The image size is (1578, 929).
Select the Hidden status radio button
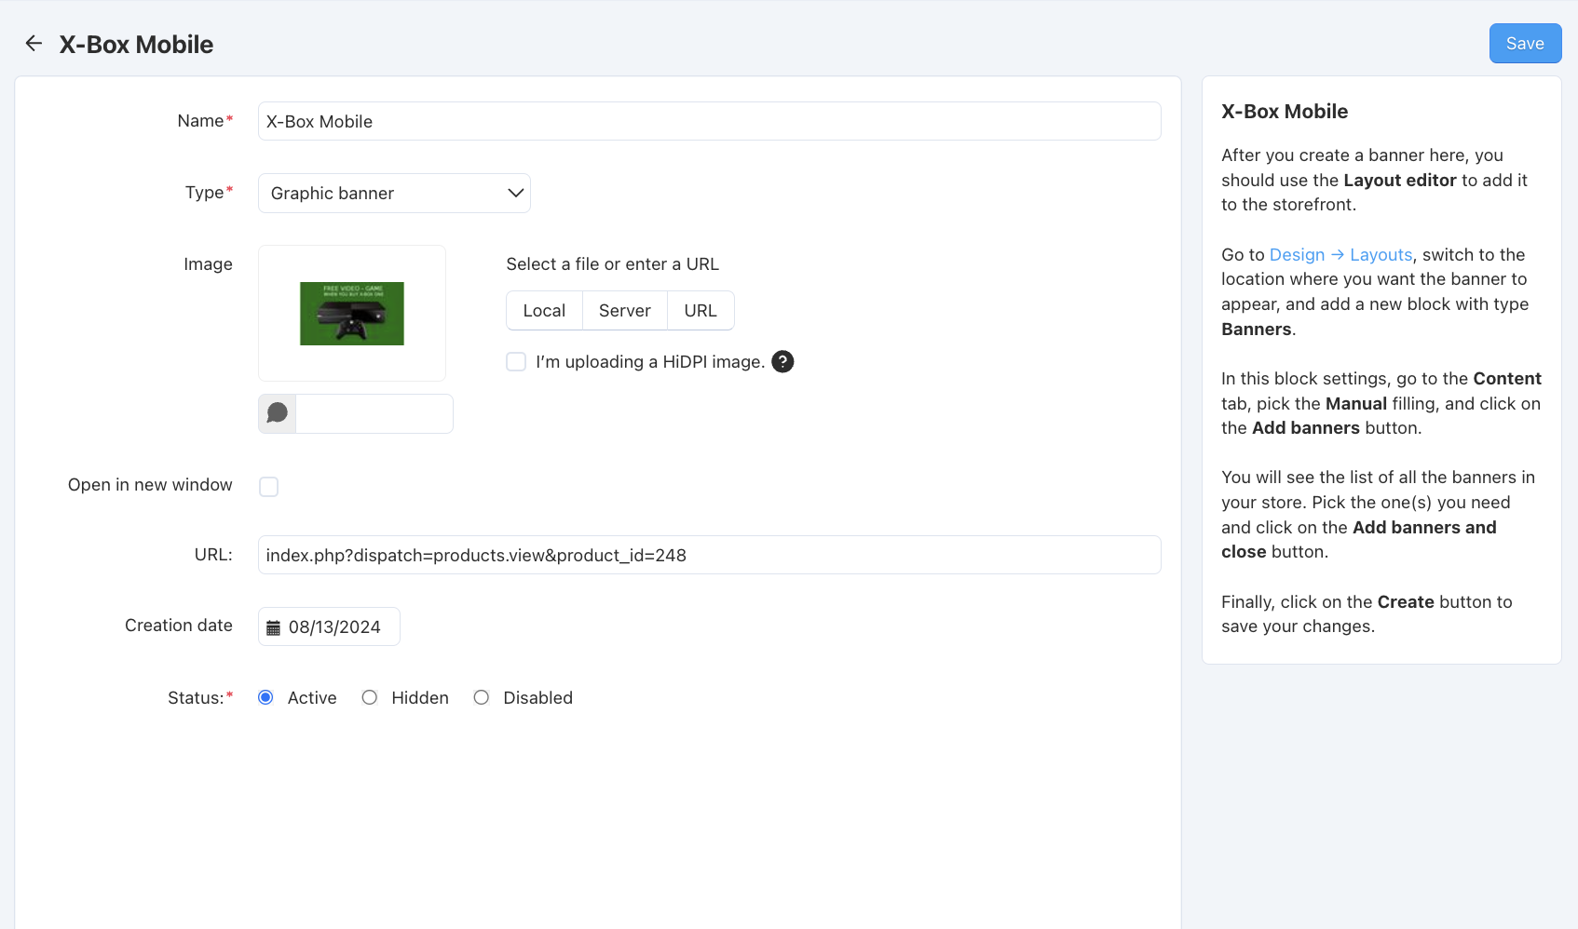(x=370, y=697)
